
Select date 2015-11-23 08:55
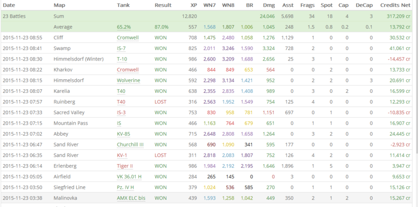click(22, 38)
